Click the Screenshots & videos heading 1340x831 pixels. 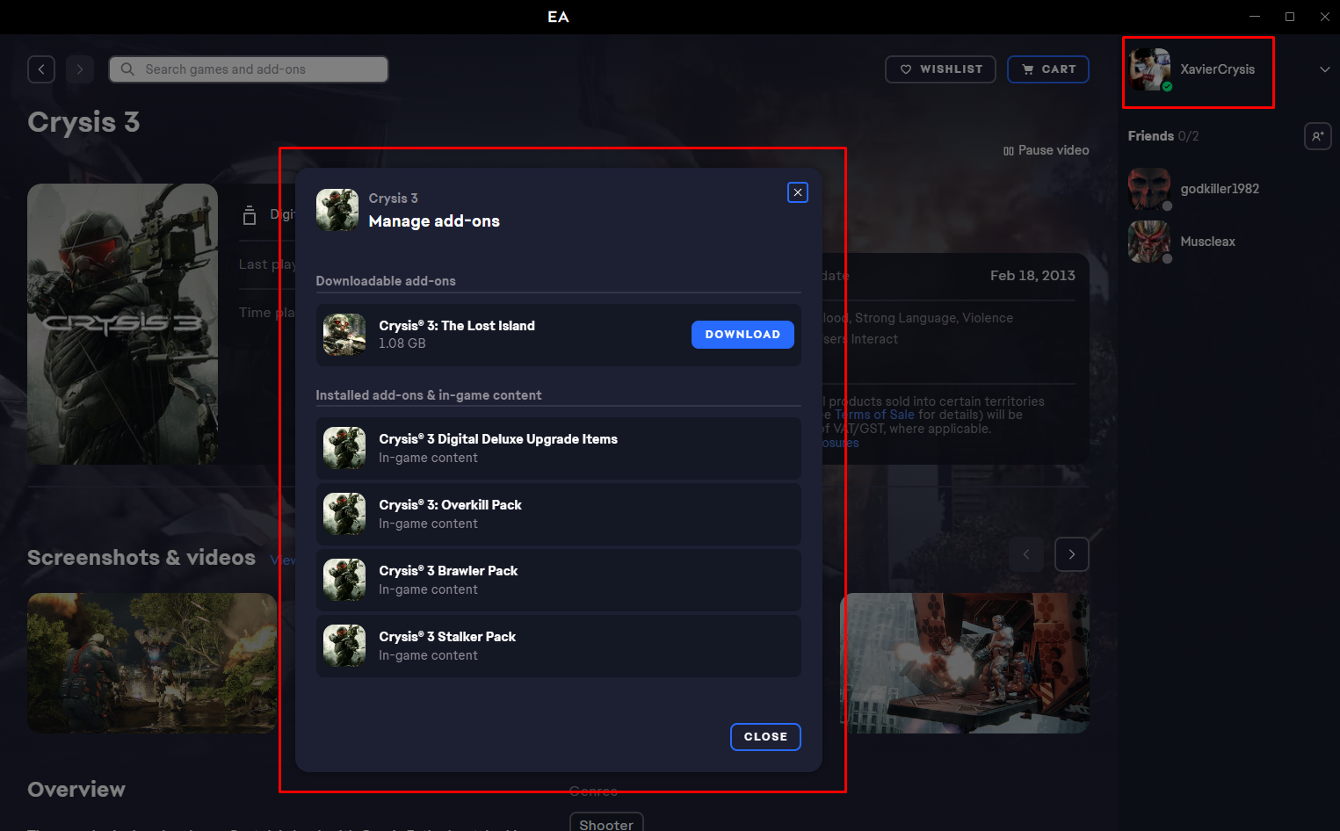141,558
